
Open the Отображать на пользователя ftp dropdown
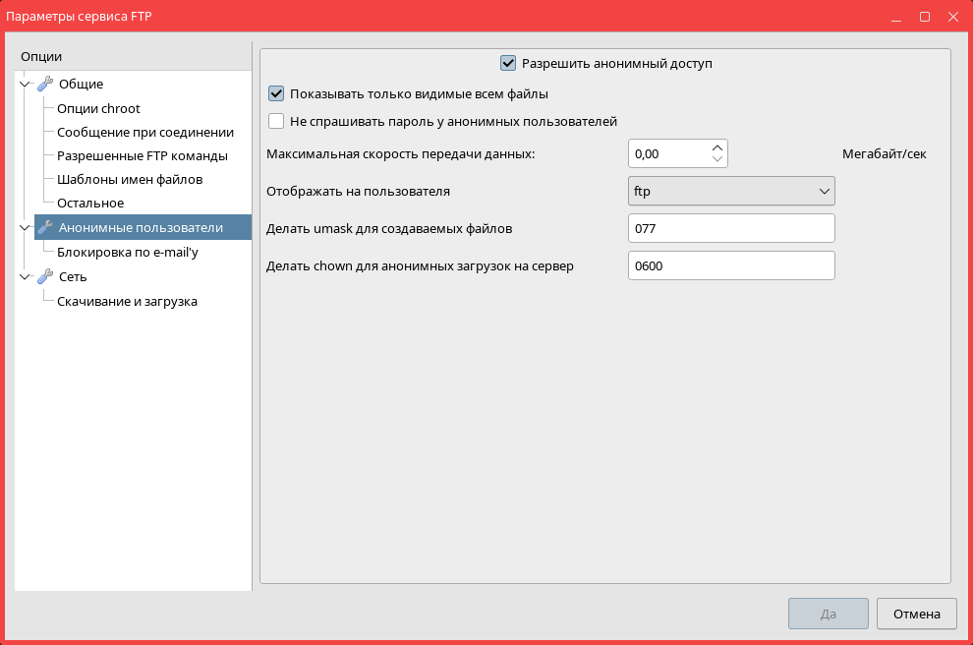tap(730, 192)
